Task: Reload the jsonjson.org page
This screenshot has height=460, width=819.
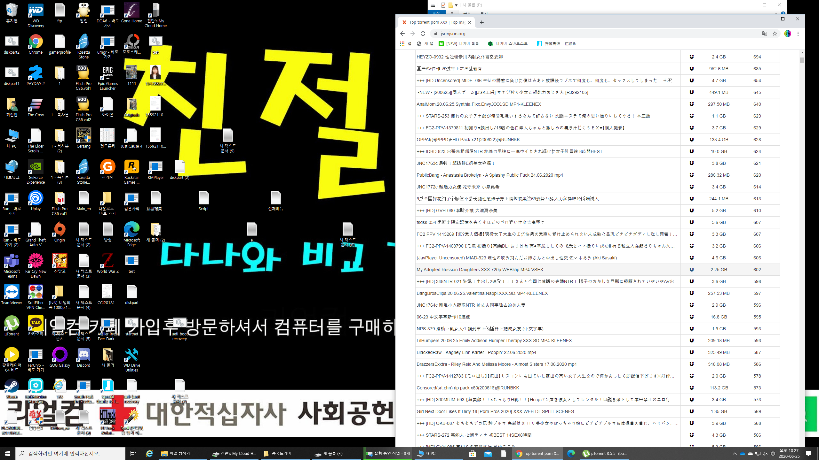Action: pyautogui.click(x=423, y=34)
